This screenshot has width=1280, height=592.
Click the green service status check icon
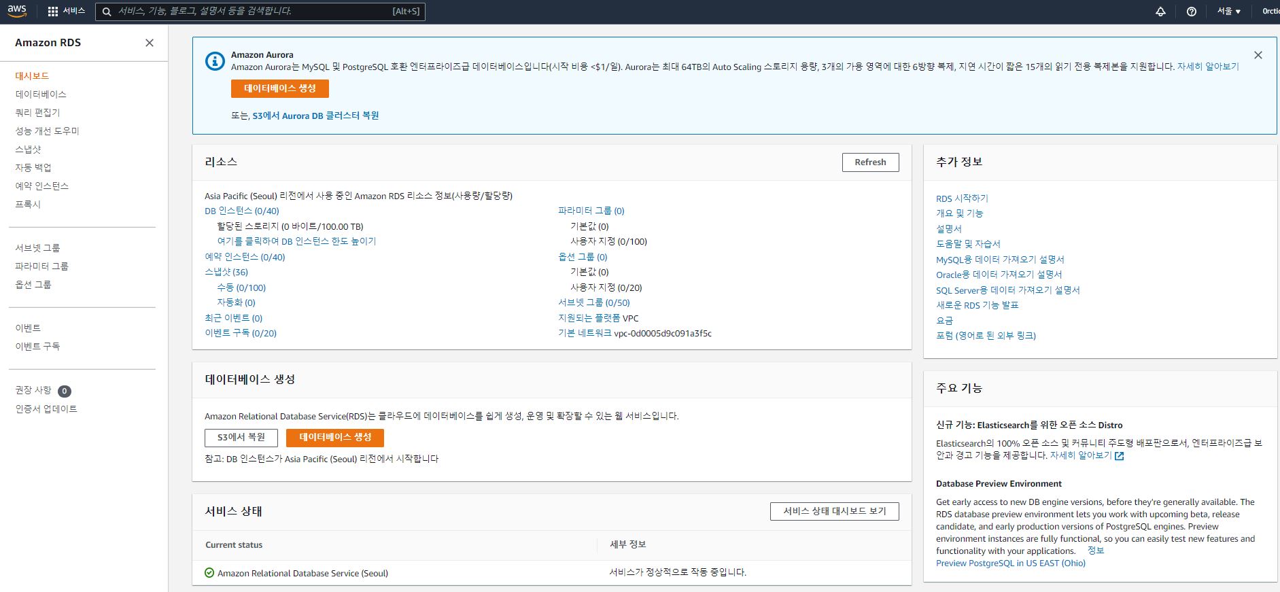[209, 573]
